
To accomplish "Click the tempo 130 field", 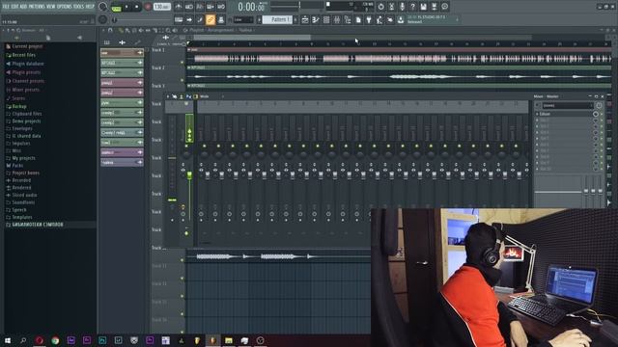I will pos(161,7).
